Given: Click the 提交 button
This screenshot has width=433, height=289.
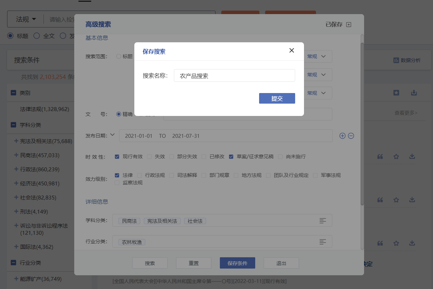Looking at the screenshot, I should tap(277, 98).
